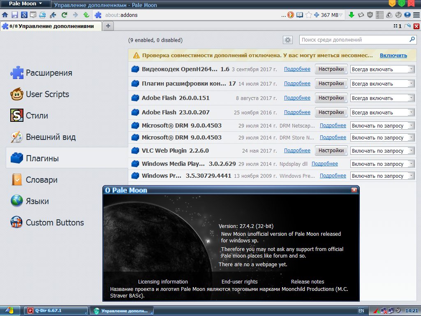Click the taskbar clock showing 14:21
421x316 pixels.
pyautogui.click(x=412, y=311)
